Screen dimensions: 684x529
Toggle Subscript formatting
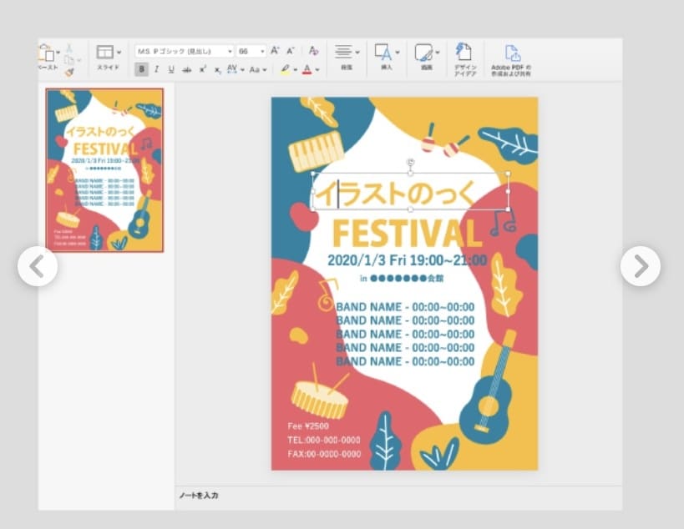click(x=217, y=70)
